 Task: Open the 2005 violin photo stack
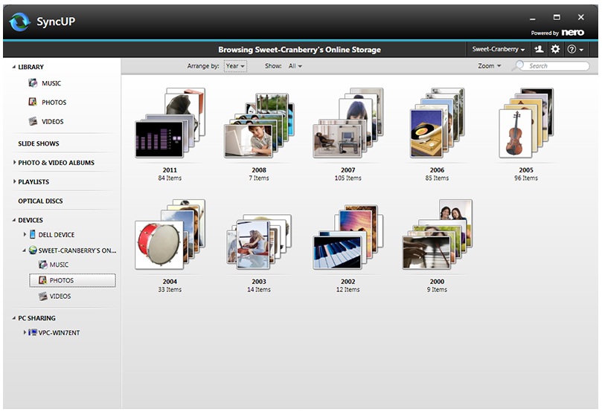coord(526,123)
